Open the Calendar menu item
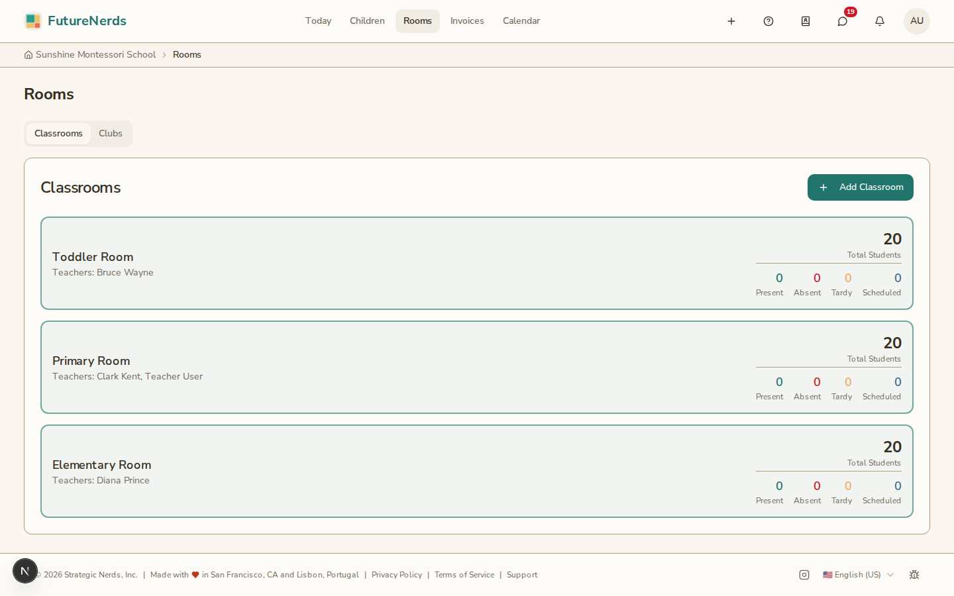This screenshot has height=596, width=954. click(x=521, y=21)
